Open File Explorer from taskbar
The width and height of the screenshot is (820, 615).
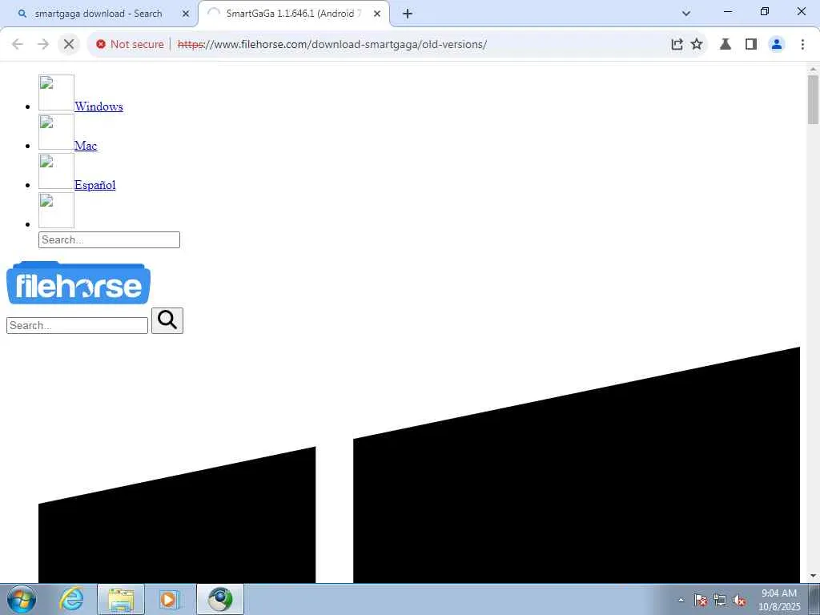[x=121, y=599]
